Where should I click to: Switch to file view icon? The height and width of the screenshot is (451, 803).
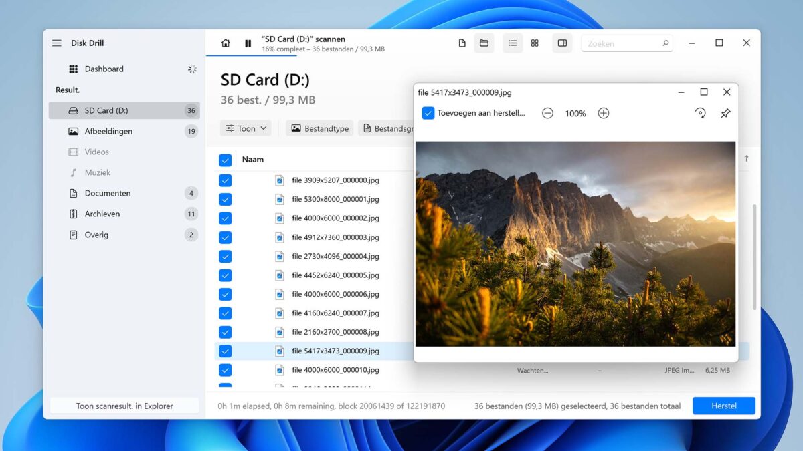point(462,43)
